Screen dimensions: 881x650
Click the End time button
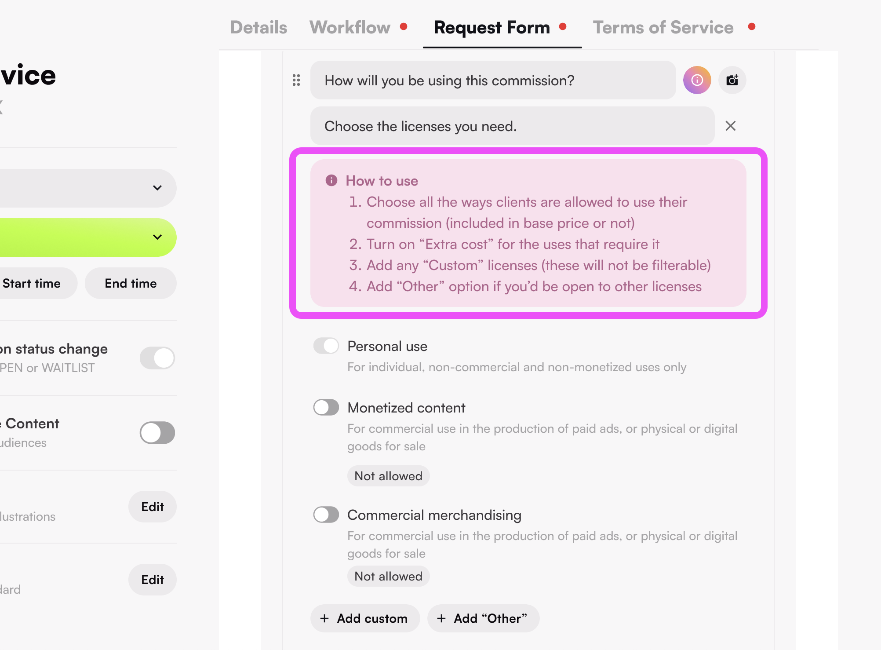131,283
